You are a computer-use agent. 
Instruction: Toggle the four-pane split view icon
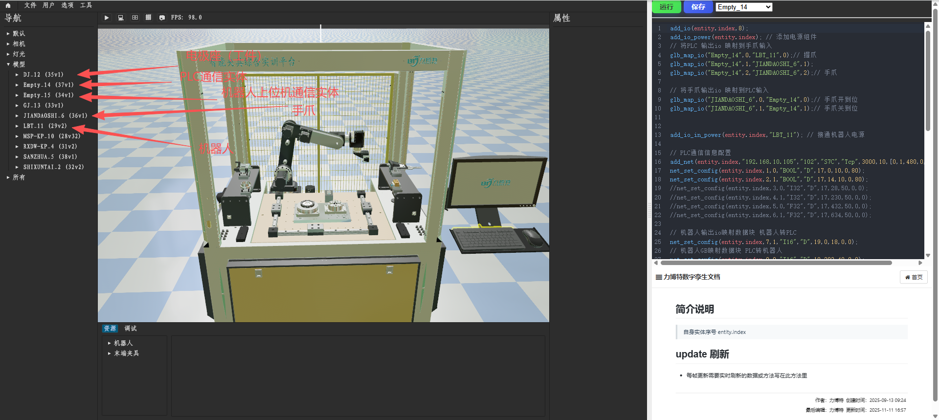135,18
